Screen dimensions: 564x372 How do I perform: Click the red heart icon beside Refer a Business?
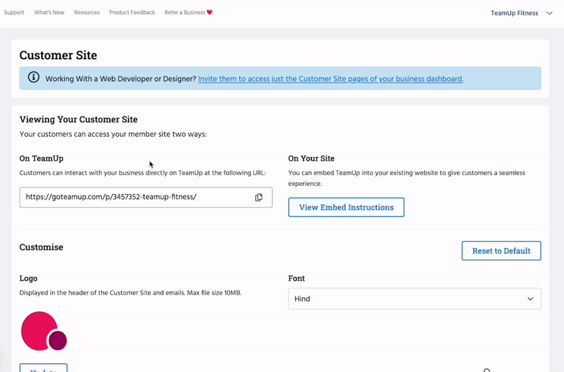coord(210,12)
